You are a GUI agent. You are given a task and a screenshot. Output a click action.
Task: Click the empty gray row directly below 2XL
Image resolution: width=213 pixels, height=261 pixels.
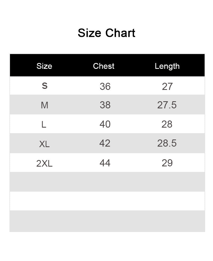pyautogui.click(x=107, y=182)
